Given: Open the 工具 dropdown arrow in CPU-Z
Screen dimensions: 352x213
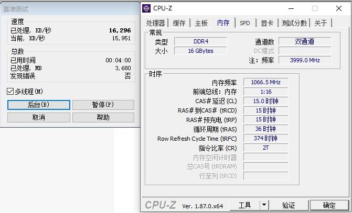Looking at the screenshot, I should tap(264, 205).
